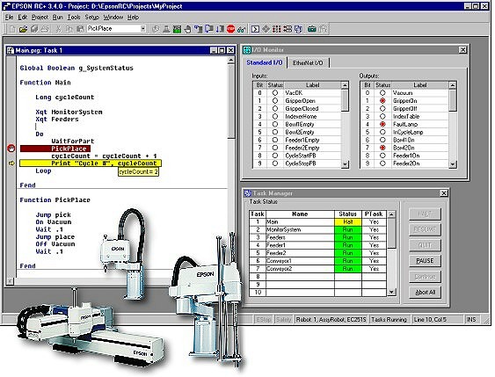Click the Cut scissors icon
495x377 pixels.
point(58,29)
